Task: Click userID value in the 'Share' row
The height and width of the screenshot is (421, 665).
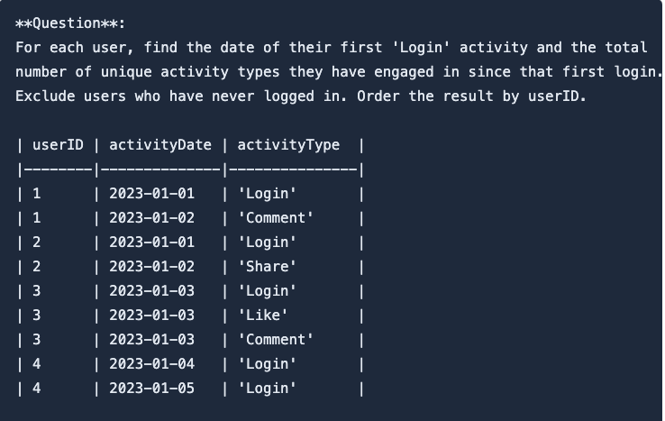Action: [x=36, y=267]
